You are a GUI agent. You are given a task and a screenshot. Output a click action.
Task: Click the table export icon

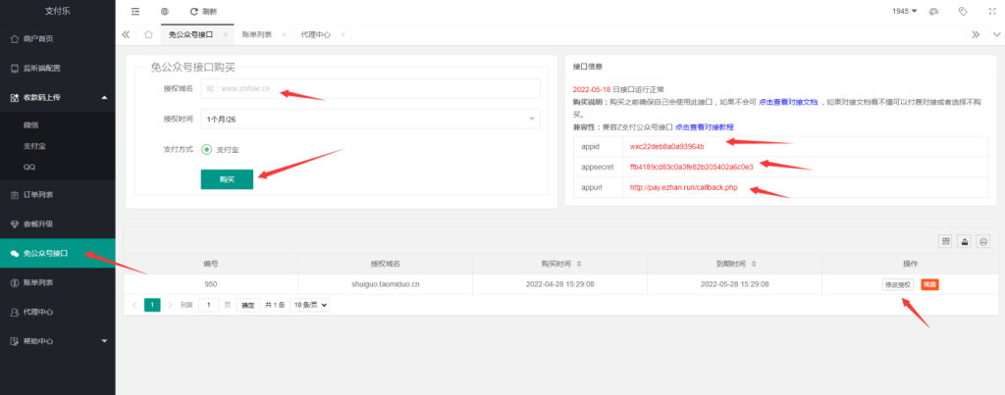coord(965,241)
